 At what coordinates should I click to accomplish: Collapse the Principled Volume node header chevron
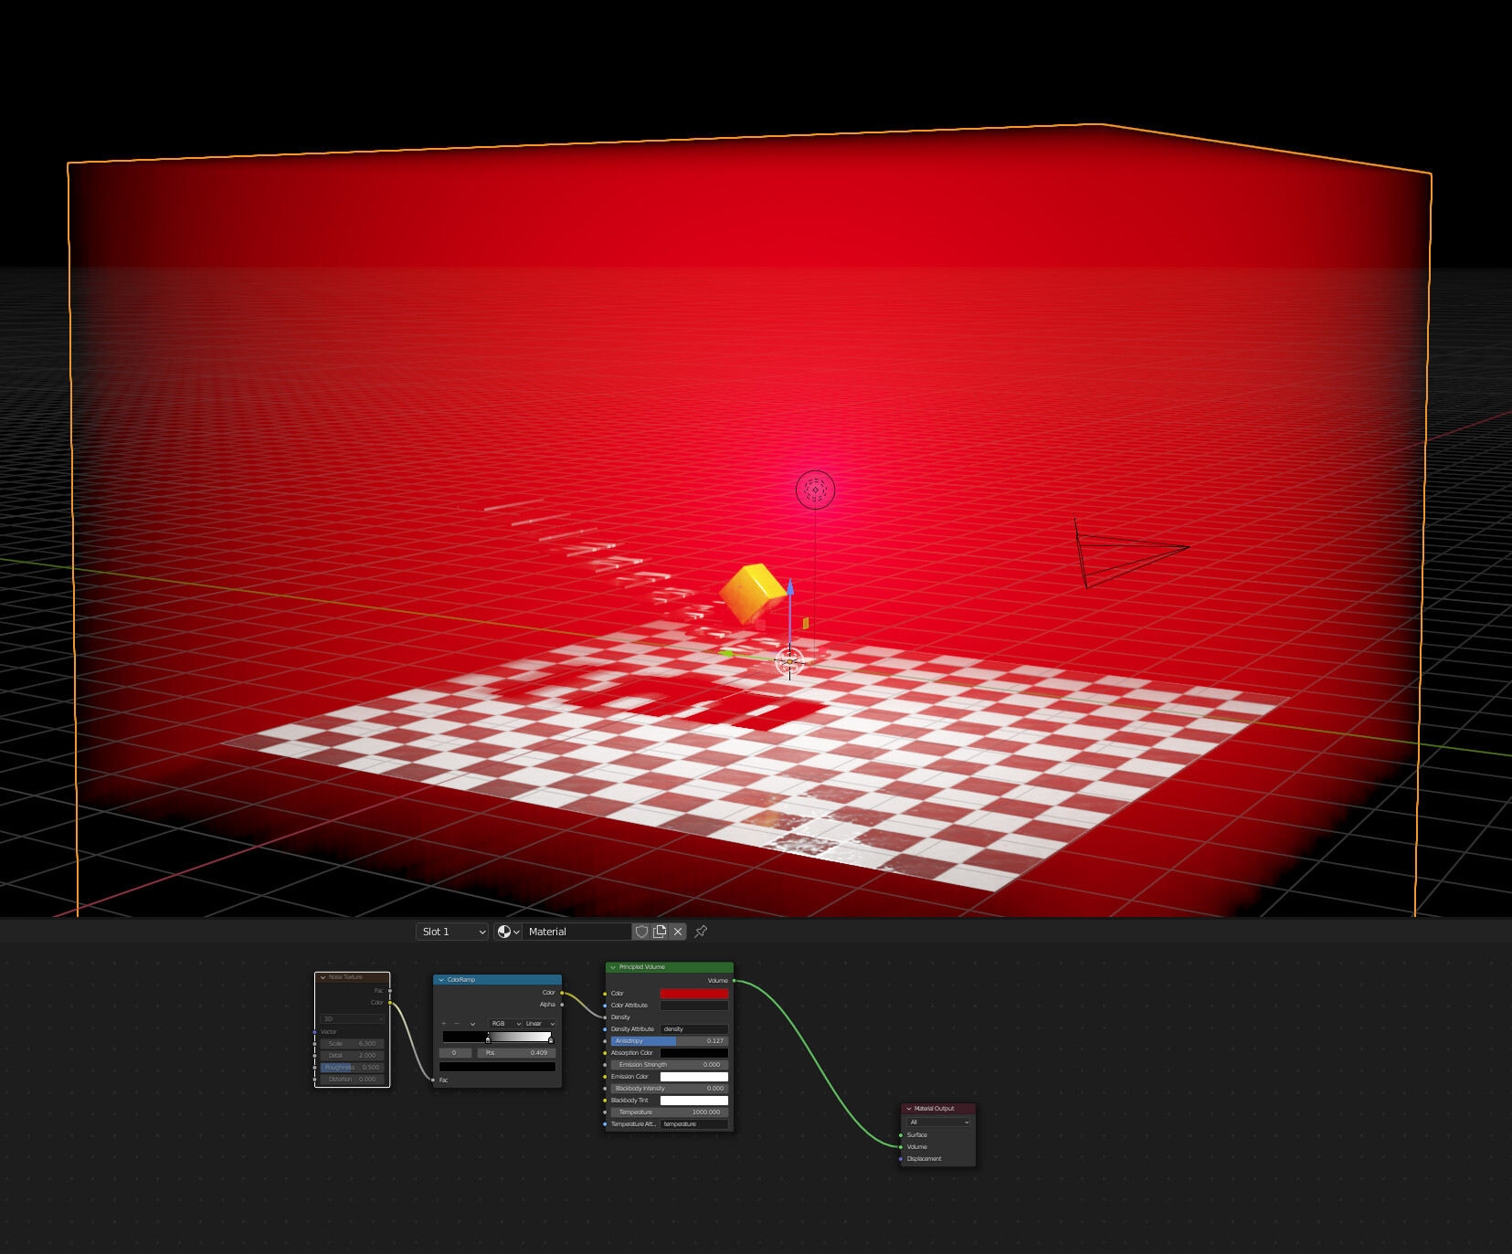coord(612,967)
